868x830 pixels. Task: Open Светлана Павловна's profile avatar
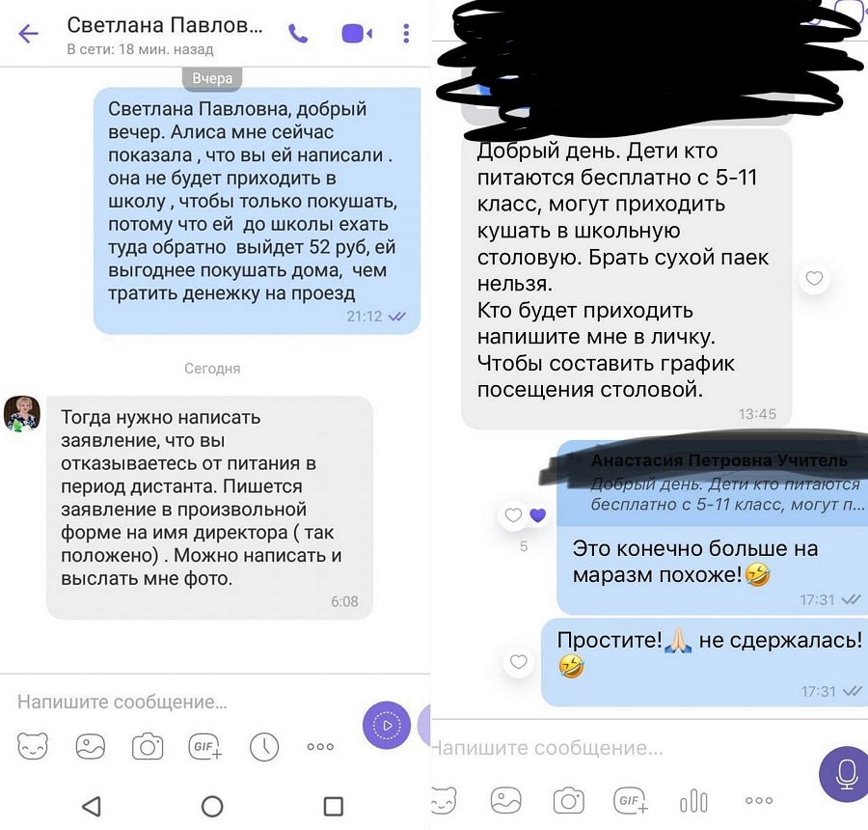pos(22,413)
